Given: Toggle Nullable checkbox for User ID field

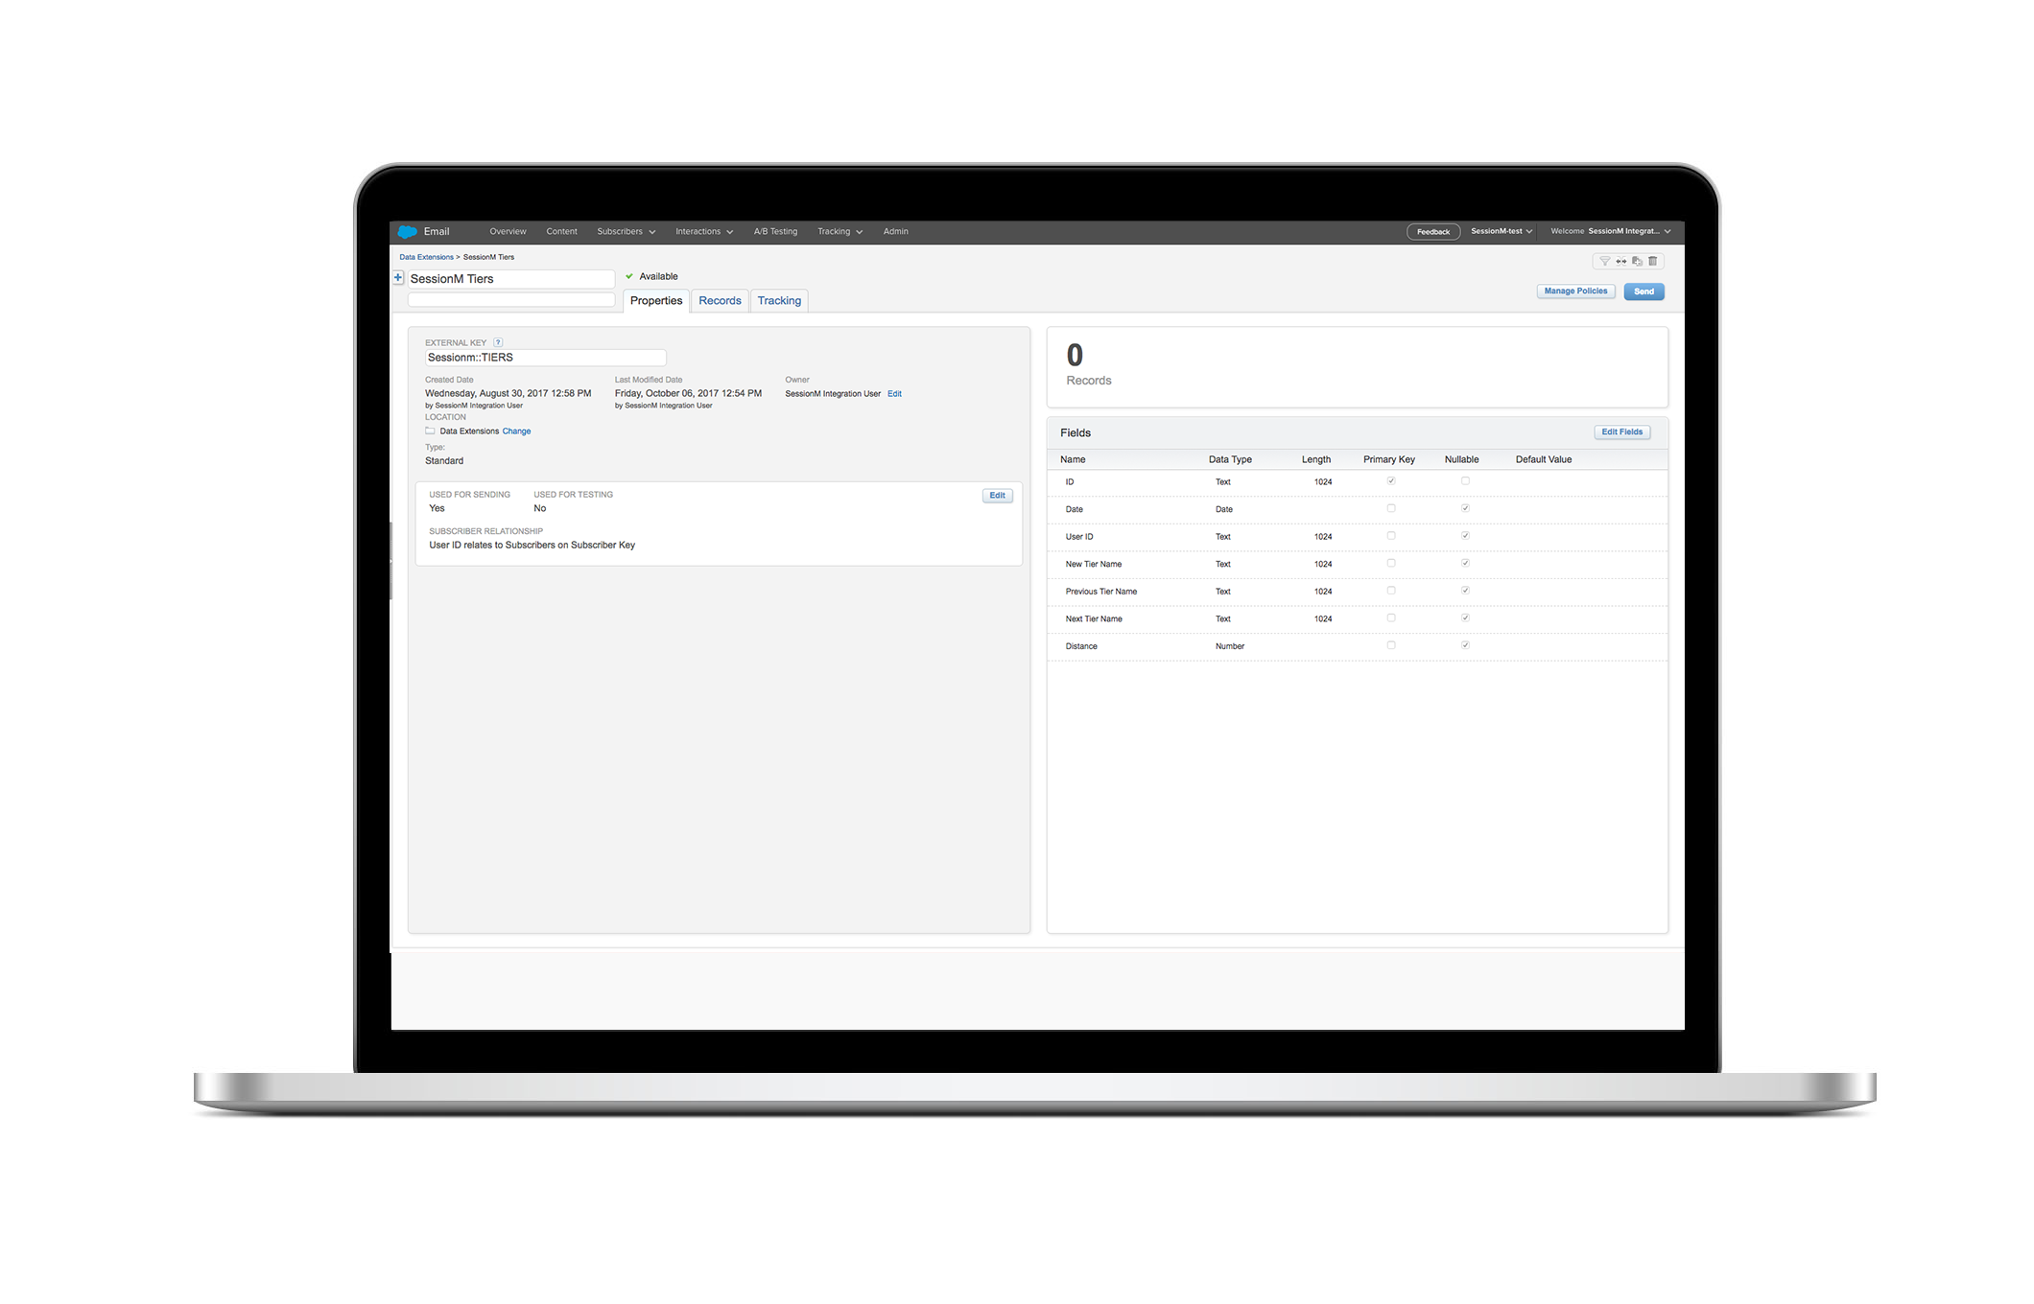Looking at the screenshot, I should (x=1465, y=536).
